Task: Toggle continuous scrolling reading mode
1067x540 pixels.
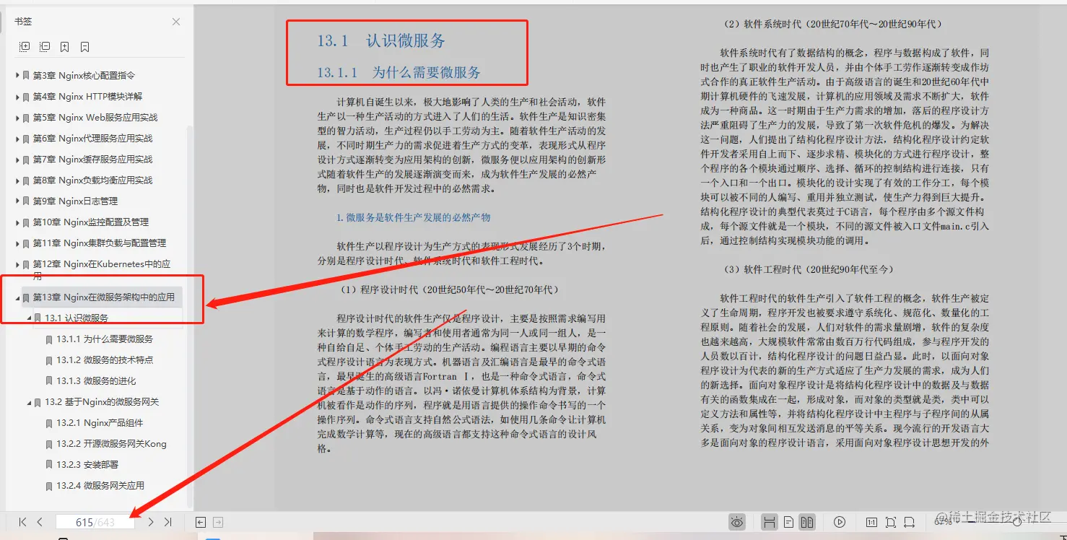Action: [770, 521]
